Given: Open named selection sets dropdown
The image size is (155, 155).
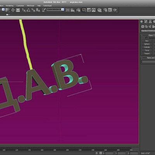Looking at the screenshot, I should (55, 9).
